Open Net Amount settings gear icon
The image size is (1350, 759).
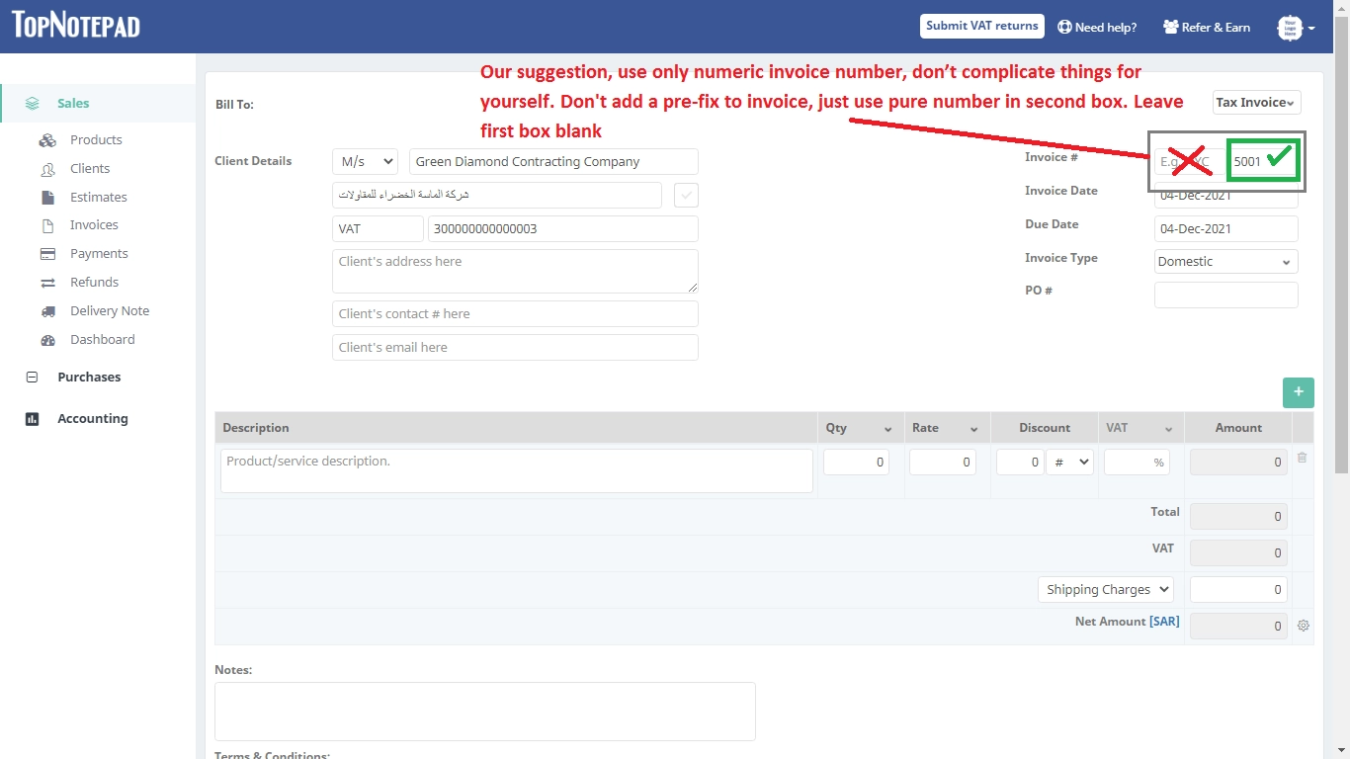coord(1303,626)
